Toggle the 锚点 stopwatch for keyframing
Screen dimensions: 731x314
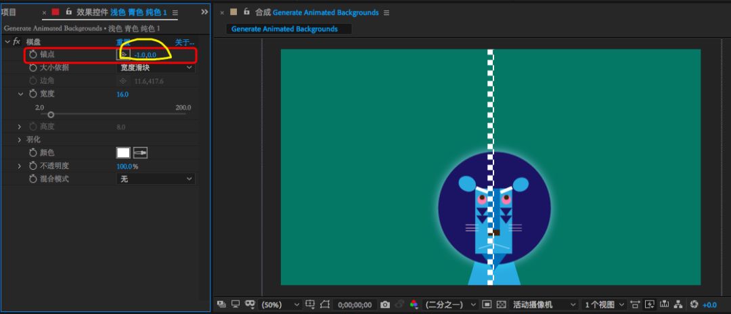[33, 54]
